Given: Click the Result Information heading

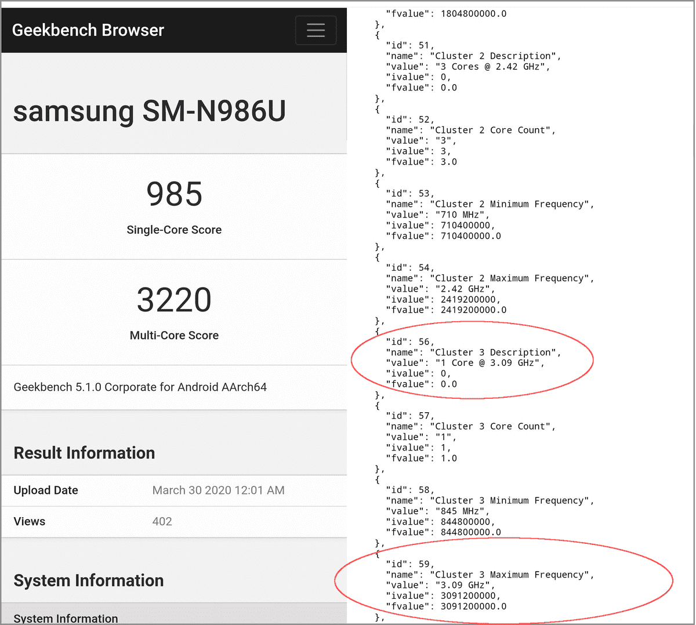Looking at the screenshot, I should coord(84,453).
